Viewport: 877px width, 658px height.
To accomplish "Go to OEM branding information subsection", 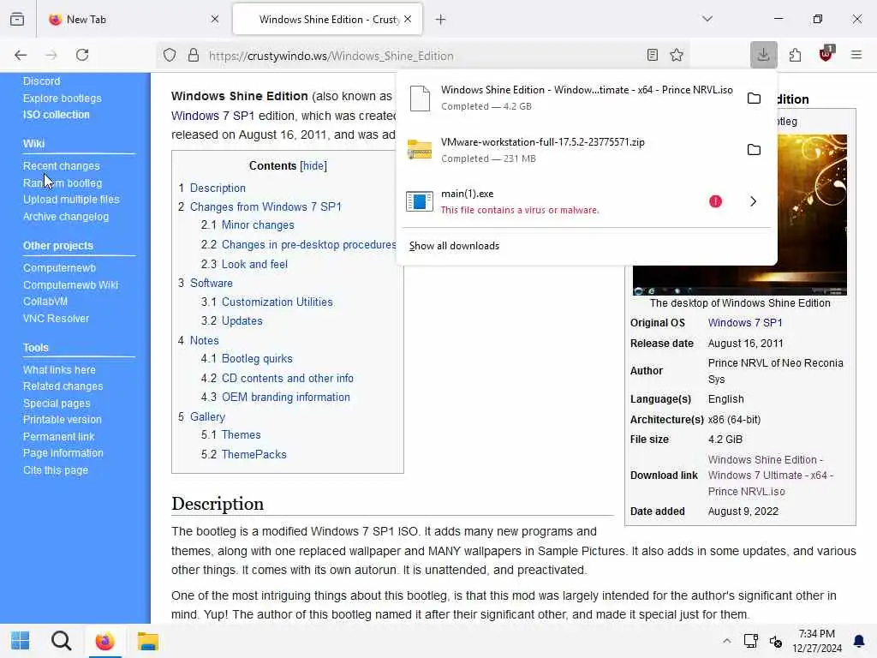I will tap(286, 398).
